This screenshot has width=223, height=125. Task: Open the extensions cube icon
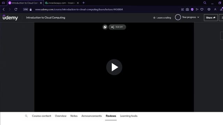pos(209,9)
